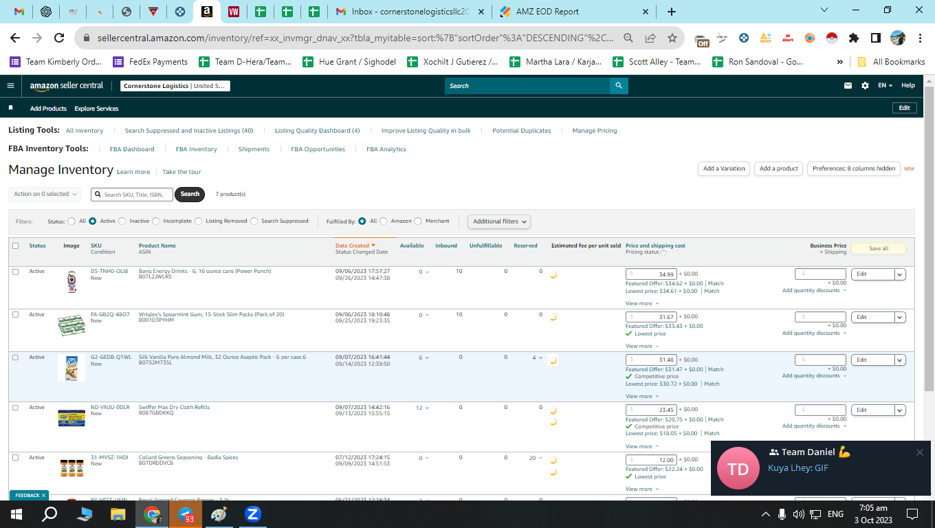The image size is (935, 528).
Task: Open the Seller Central hamburger menu
Action: (x=10, y=86)
